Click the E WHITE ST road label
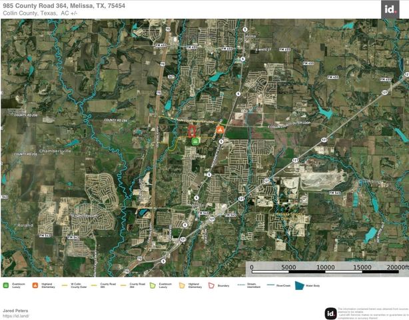Screen dimensions: 409x320 [x=264, y=49]
